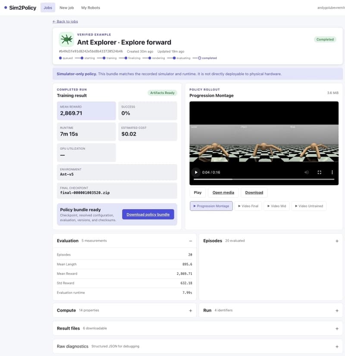The width and height of the screenshot is (345, 356).
Task: Go to the New job tab
Action: coord(67,8)
